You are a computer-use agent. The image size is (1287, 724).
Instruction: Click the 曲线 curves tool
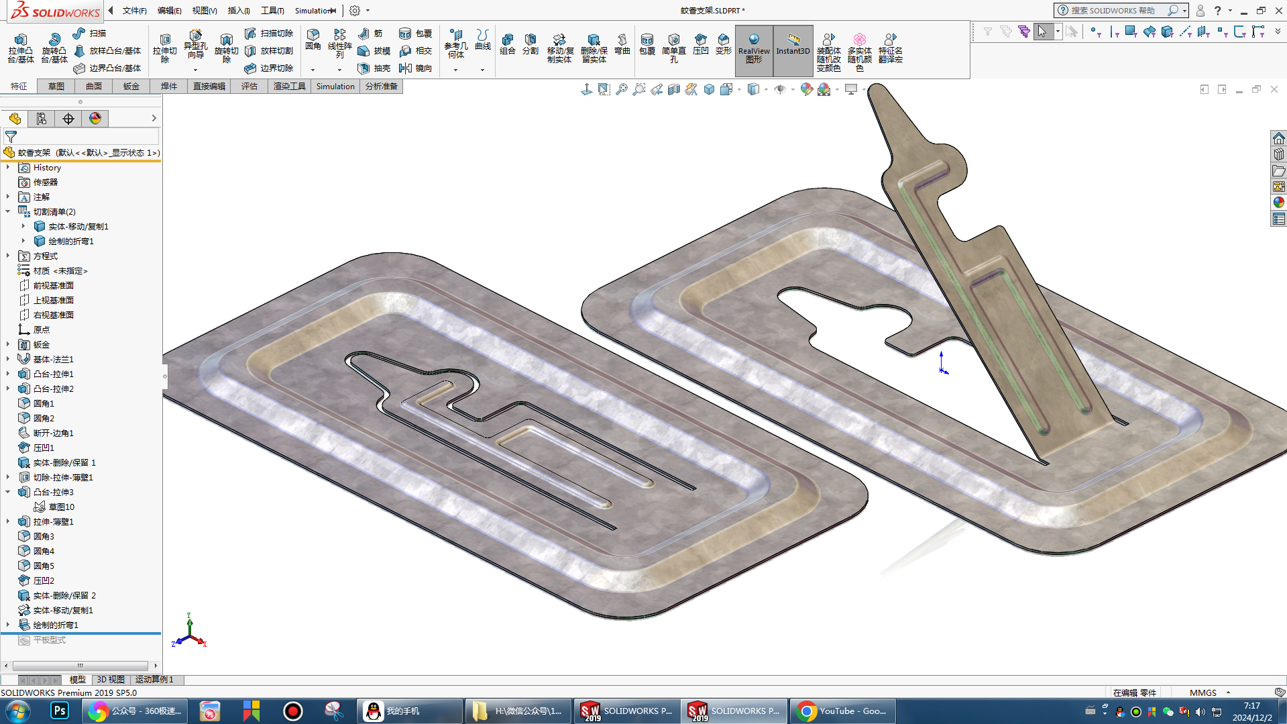click(x=483, y=40)
